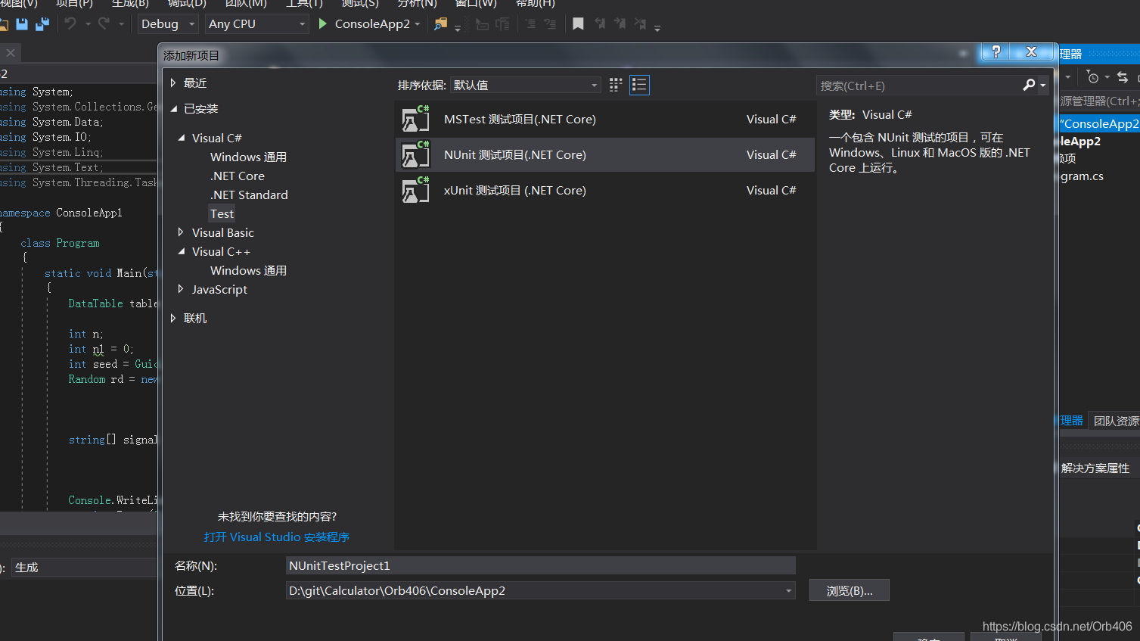Screen dimensions: 1140x641
Task: Click the pending changes clock icon in Solution Explorer
Action: [1092, 77]
